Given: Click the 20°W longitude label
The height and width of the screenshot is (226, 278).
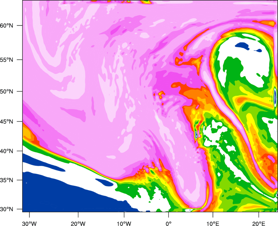Looking at the screenshot, I should coord(78,224).
